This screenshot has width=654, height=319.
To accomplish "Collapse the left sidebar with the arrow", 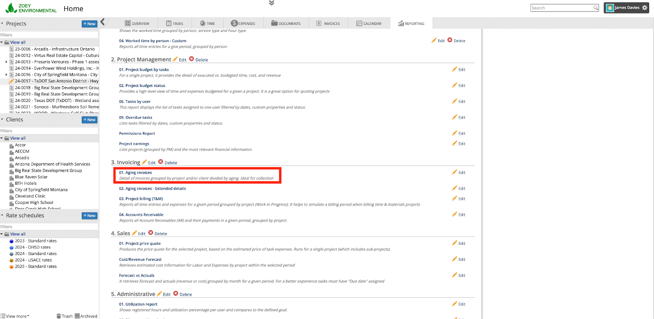I will [x=103, y=22].
